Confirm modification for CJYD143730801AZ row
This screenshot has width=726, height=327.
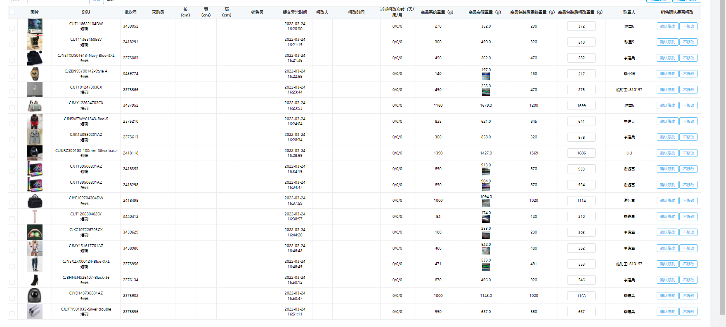click(x=667, y=296)
